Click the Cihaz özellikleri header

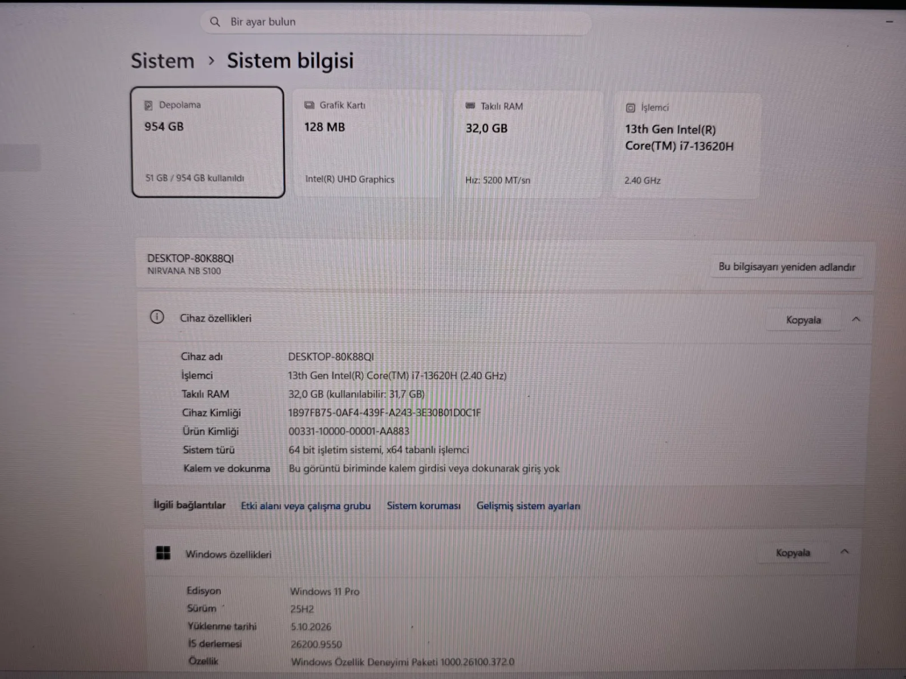click(x=504, y=319)
